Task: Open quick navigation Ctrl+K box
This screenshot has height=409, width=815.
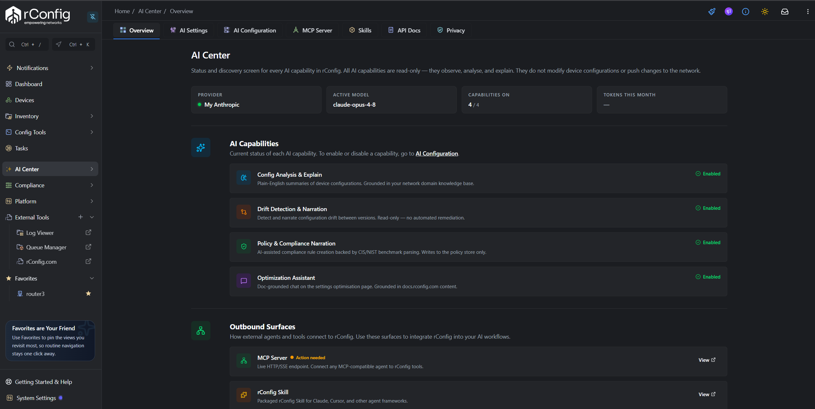Action: [74, 44]
